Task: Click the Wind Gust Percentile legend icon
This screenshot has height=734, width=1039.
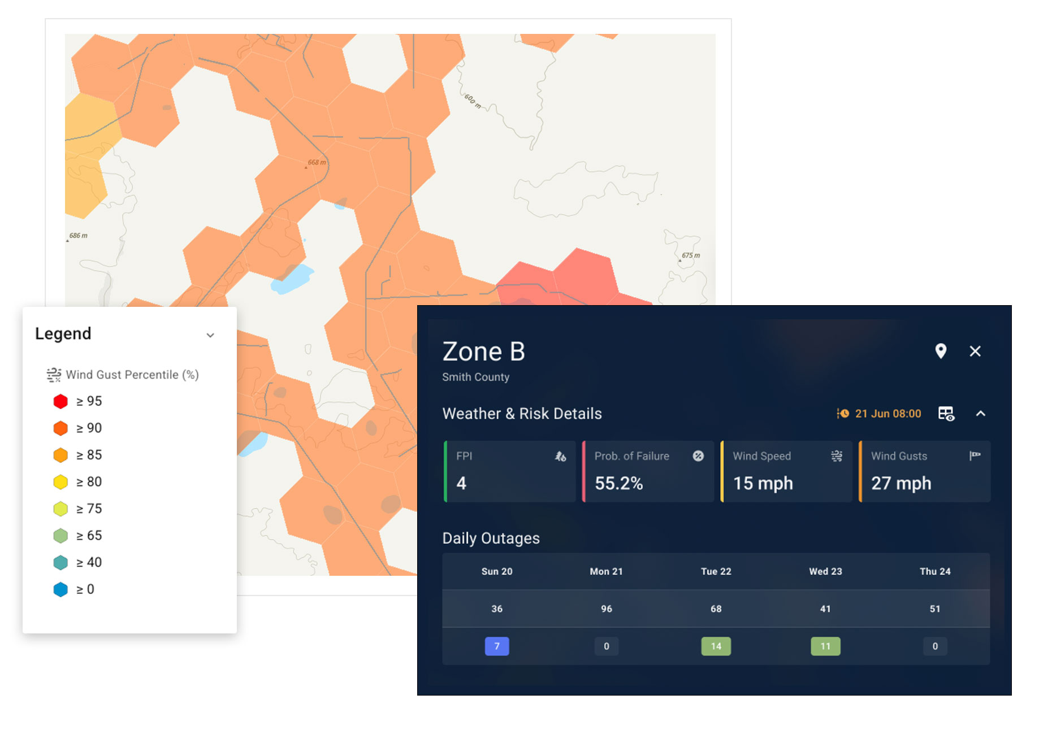Action: click(54, 375)
